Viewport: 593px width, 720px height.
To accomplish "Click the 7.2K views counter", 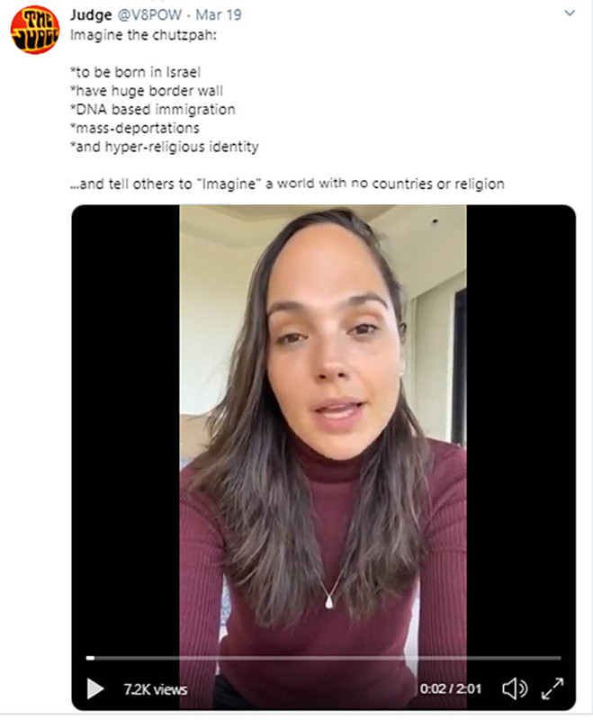I will click(x=155, y=689).
